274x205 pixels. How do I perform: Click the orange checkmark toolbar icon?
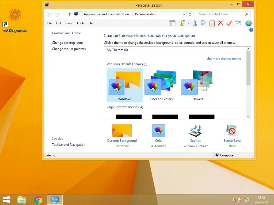[x=229, y=23]
